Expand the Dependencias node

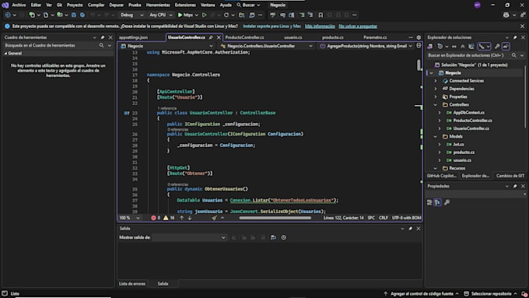pos(436,89)
